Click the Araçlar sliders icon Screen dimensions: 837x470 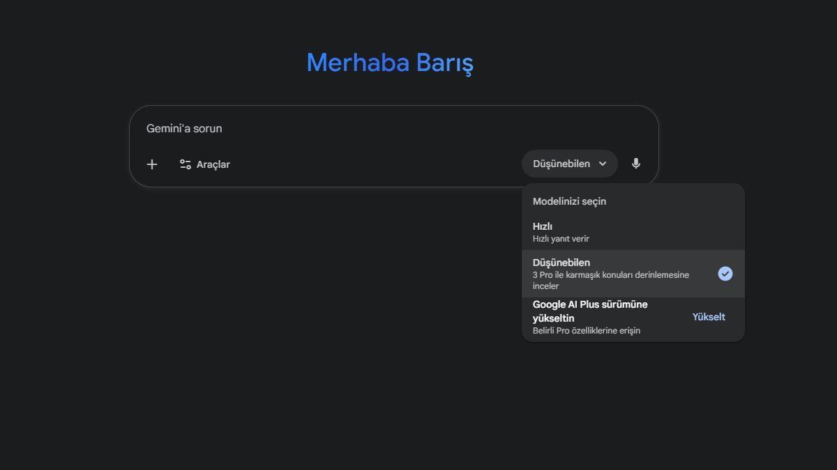coord(185,164)
